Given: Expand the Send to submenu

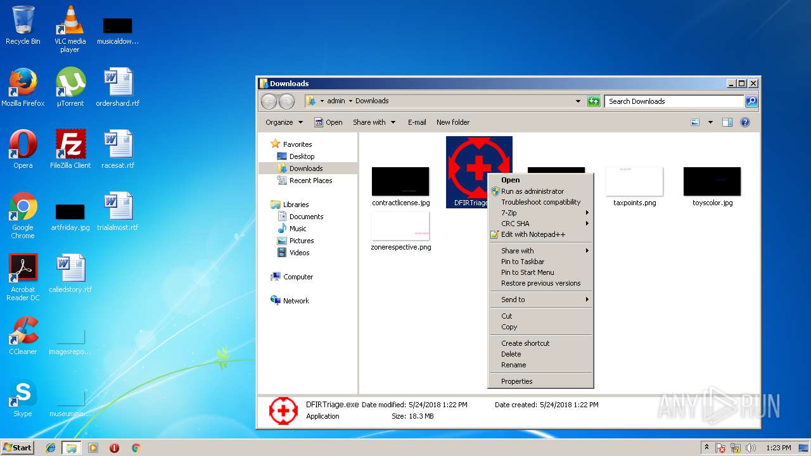Looking at the screenshot, I should click(540, 300).
